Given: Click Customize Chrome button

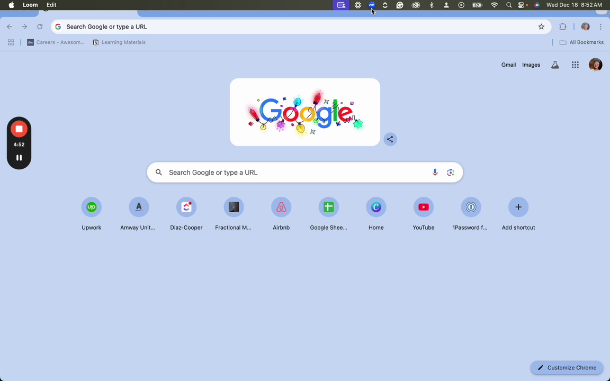Looking at the screenshot, I should point(567,367).
